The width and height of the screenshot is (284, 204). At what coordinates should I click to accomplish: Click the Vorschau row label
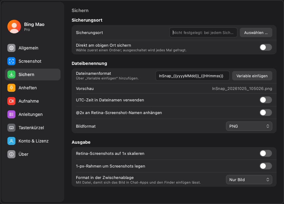[x=85, y=89]
